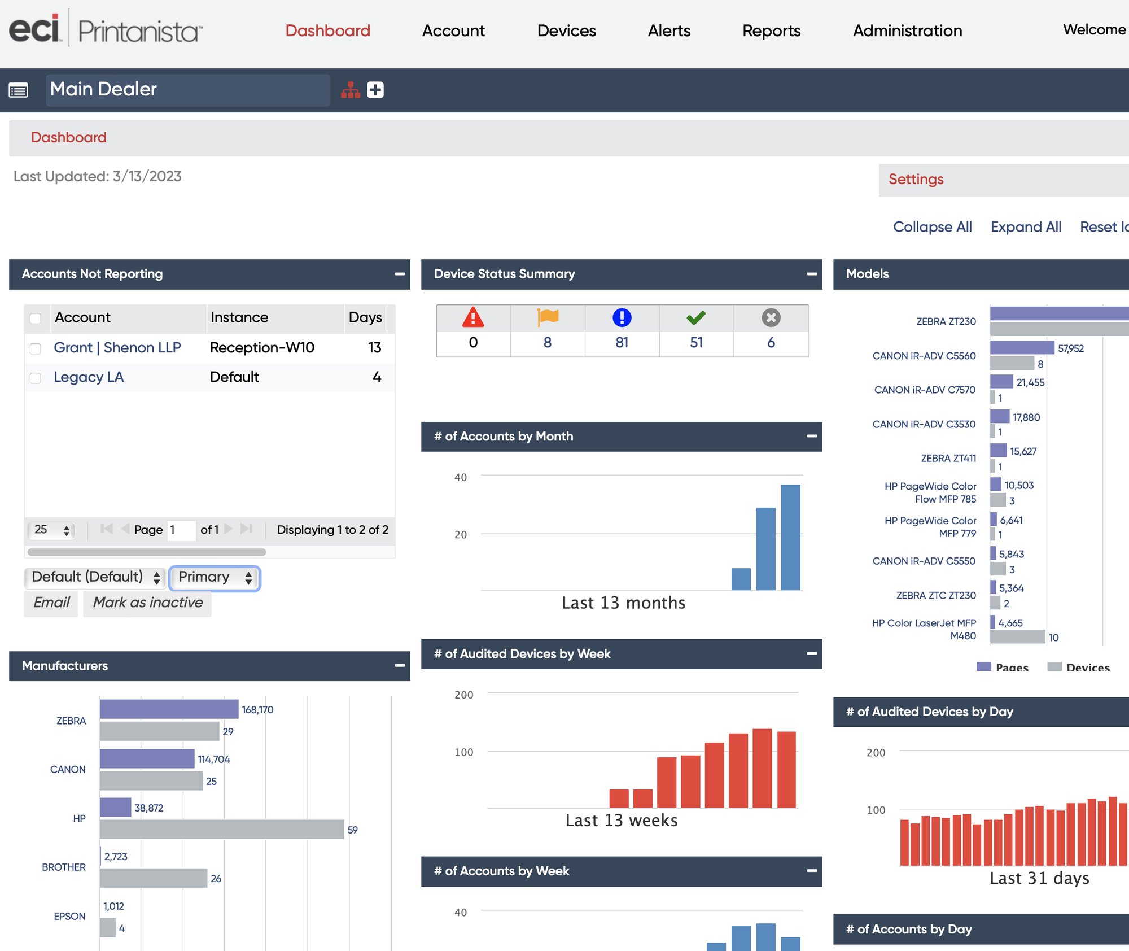Click the gray X status icon
The height and width of the screenshot is (951, 1129).
point(771,317)
